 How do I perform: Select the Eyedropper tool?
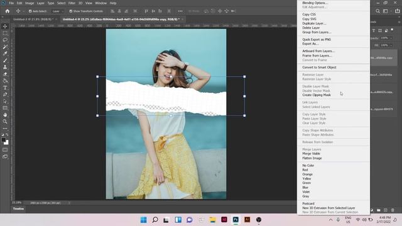click(x=5, y=53)
